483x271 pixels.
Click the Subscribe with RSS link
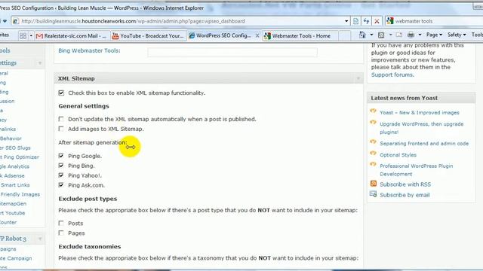coord(405,184)
